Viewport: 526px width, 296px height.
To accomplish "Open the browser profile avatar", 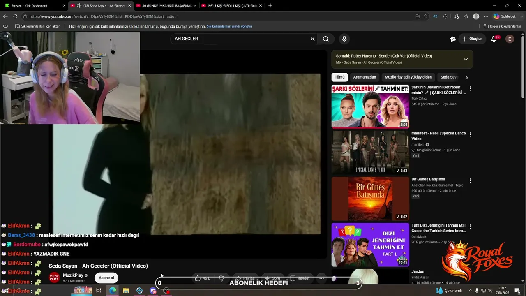I will 476,16.
